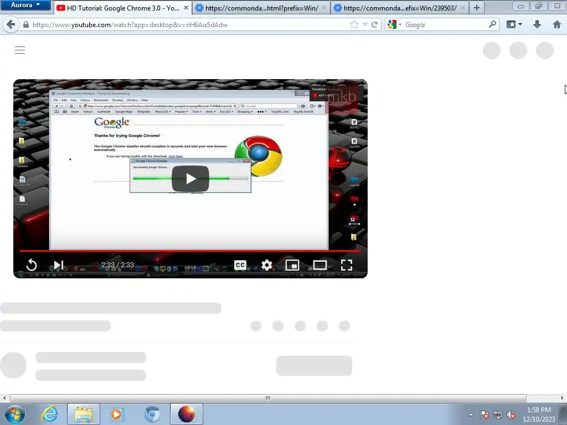
Task: Open Windows Media Player from taskbar
Action: click(x=117, y=414)
